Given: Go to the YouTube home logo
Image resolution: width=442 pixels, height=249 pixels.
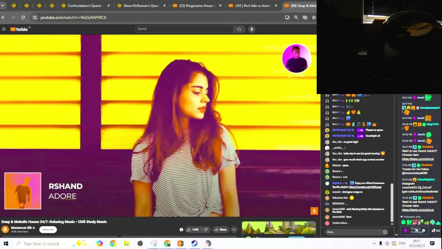Looking at the screenshot, I should pos(19,29).
